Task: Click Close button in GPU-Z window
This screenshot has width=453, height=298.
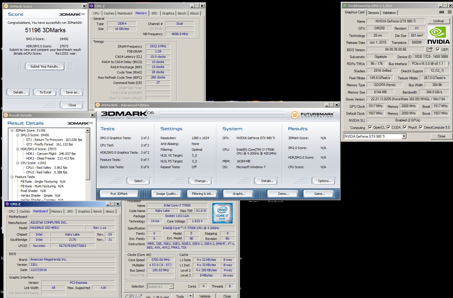Action: 441,136
